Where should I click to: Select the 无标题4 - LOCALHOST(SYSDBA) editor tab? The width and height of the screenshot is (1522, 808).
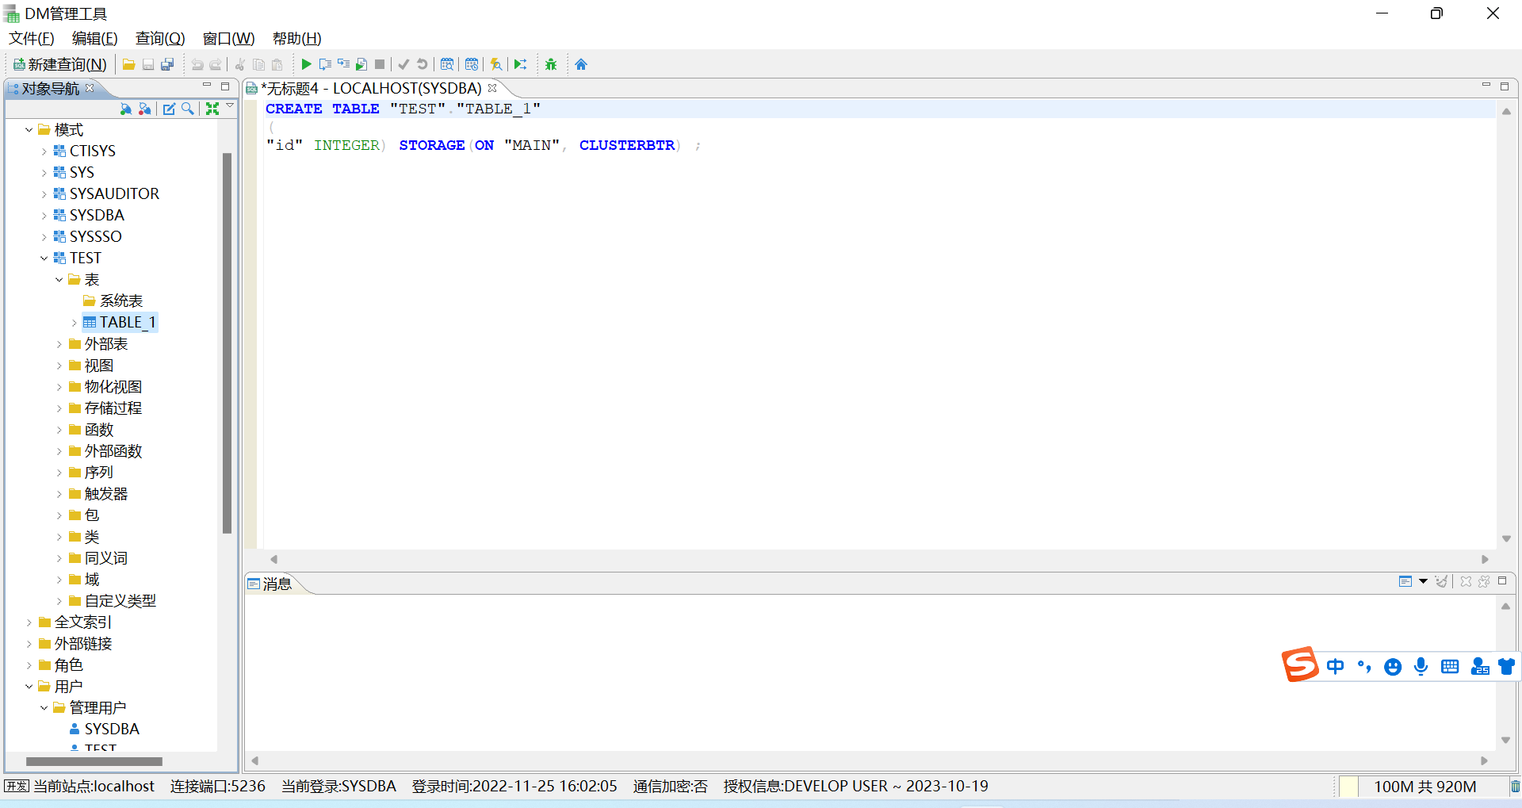370,88
